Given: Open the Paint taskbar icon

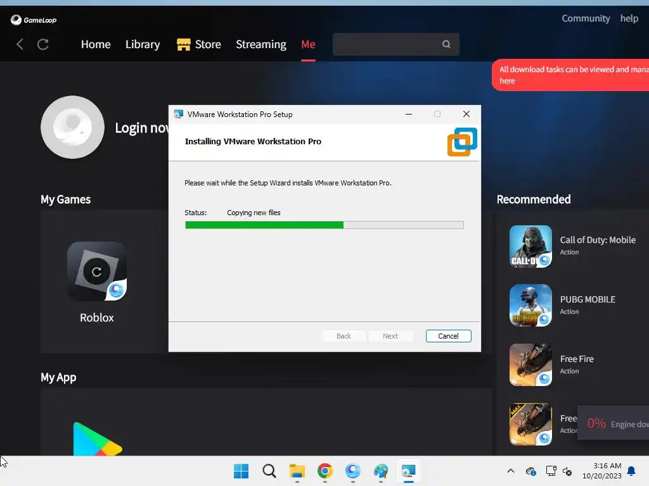Looking at the screenshot, I should [x=381, y=471].
